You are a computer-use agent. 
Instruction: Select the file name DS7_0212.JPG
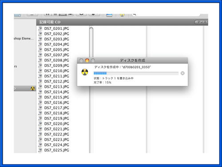(x=57, y=81)
